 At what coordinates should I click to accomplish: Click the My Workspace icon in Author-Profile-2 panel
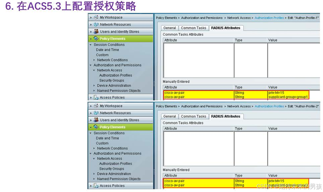click(96, 106)
